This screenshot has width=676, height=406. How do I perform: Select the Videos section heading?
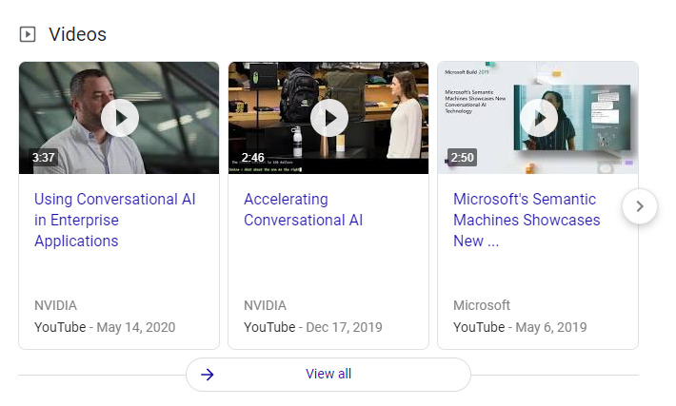77,34
